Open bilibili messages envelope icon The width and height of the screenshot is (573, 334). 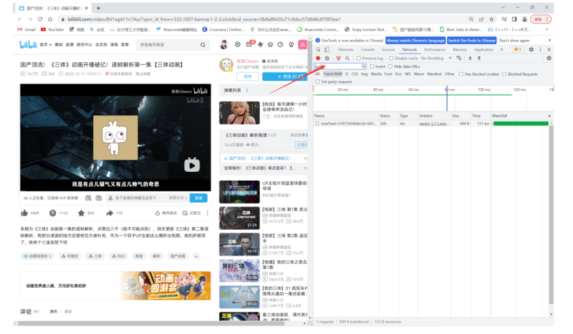click(249, 45)
